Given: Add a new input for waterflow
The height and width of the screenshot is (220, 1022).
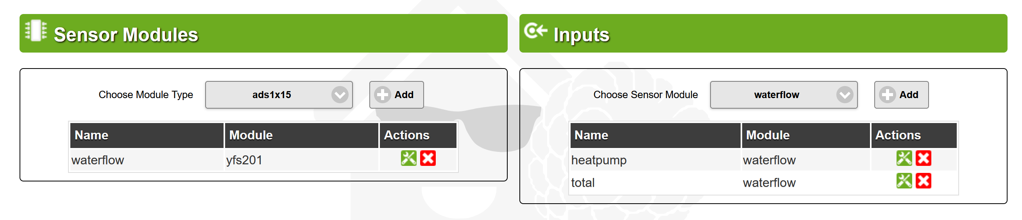Looking at the screenshot, I should [900, 95].
